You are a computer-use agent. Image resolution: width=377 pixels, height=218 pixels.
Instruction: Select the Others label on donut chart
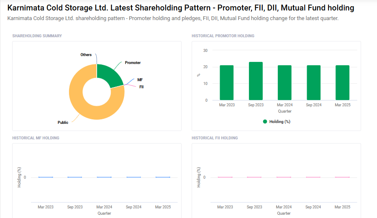86,55
